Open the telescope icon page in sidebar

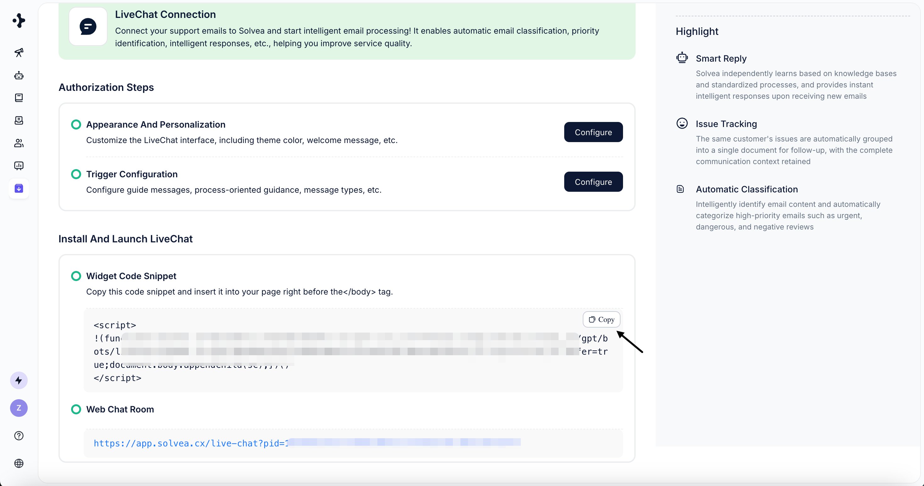[19, 53]
